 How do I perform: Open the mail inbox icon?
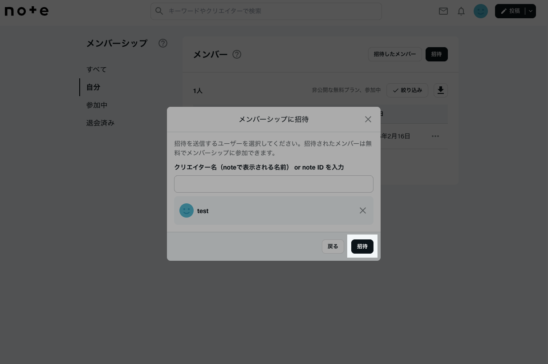point(443,11)
